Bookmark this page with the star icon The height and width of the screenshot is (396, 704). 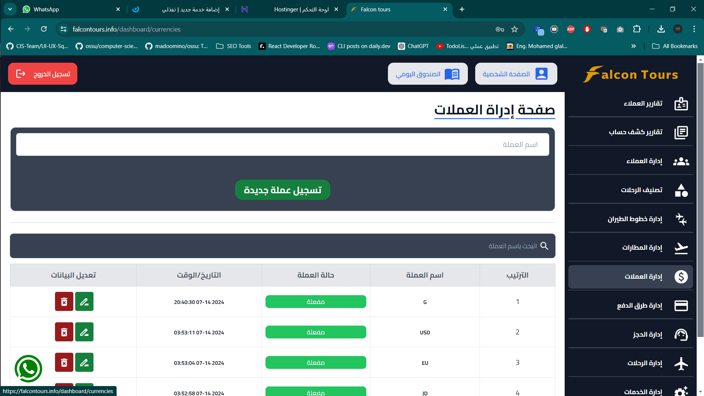click(x=514, y=29)
